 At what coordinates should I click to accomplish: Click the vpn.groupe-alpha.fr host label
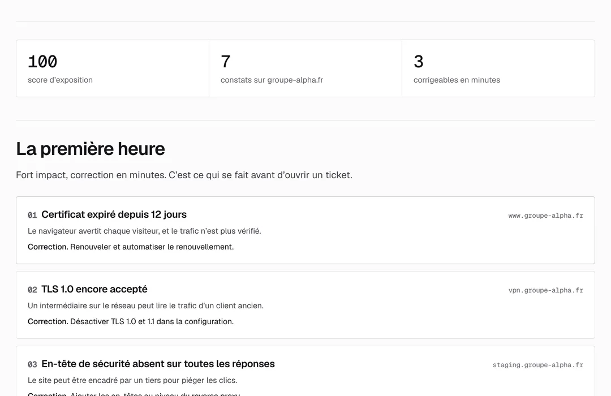pos(545,290)
